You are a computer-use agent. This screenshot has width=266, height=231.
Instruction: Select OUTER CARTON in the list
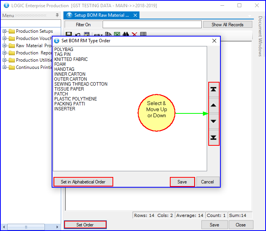pyautogui.click(x=70, y=79)
